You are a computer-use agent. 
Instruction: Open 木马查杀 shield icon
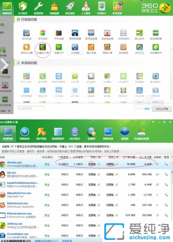(23, 8)
